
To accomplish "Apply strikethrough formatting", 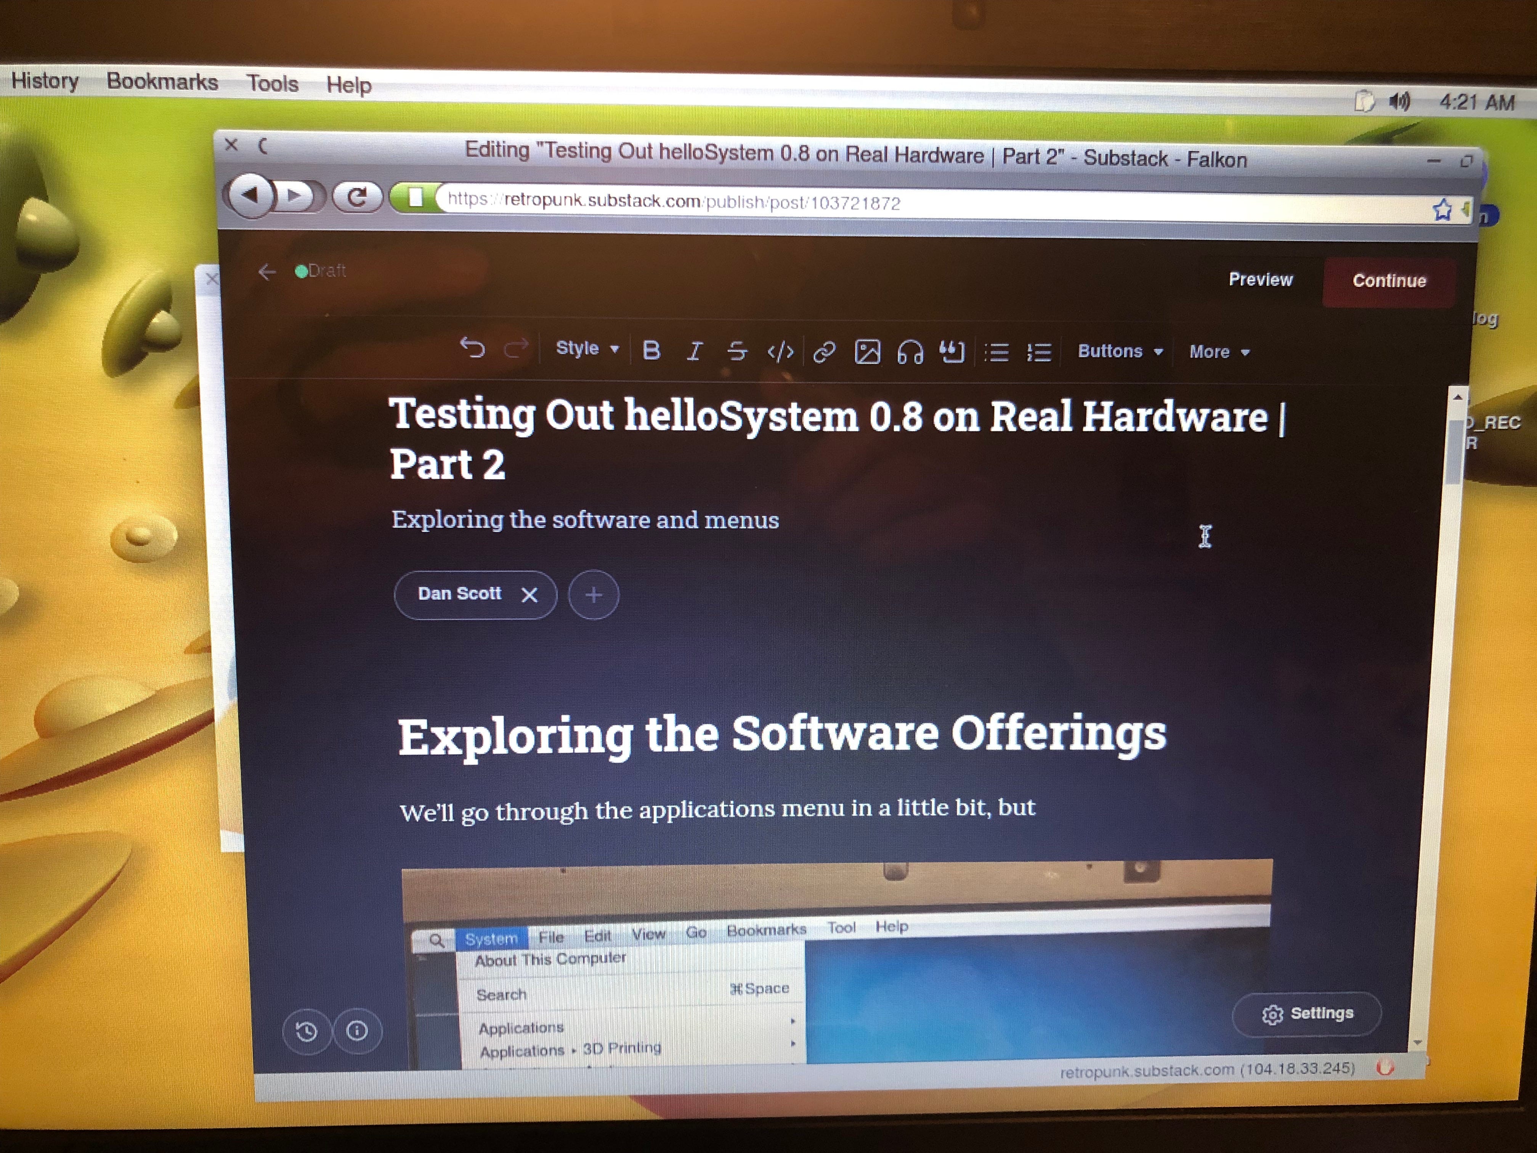I will click(737, 351).
